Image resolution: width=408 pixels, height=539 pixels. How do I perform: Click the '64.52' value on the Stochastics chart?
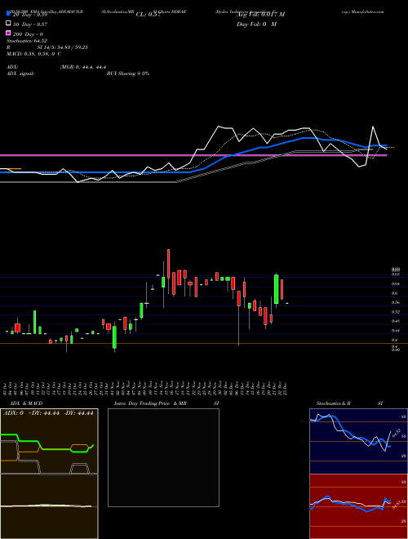(396, 433)
